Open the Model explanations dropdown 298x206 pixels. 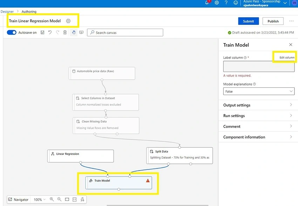pyautogui.click(x=259, y=92)
